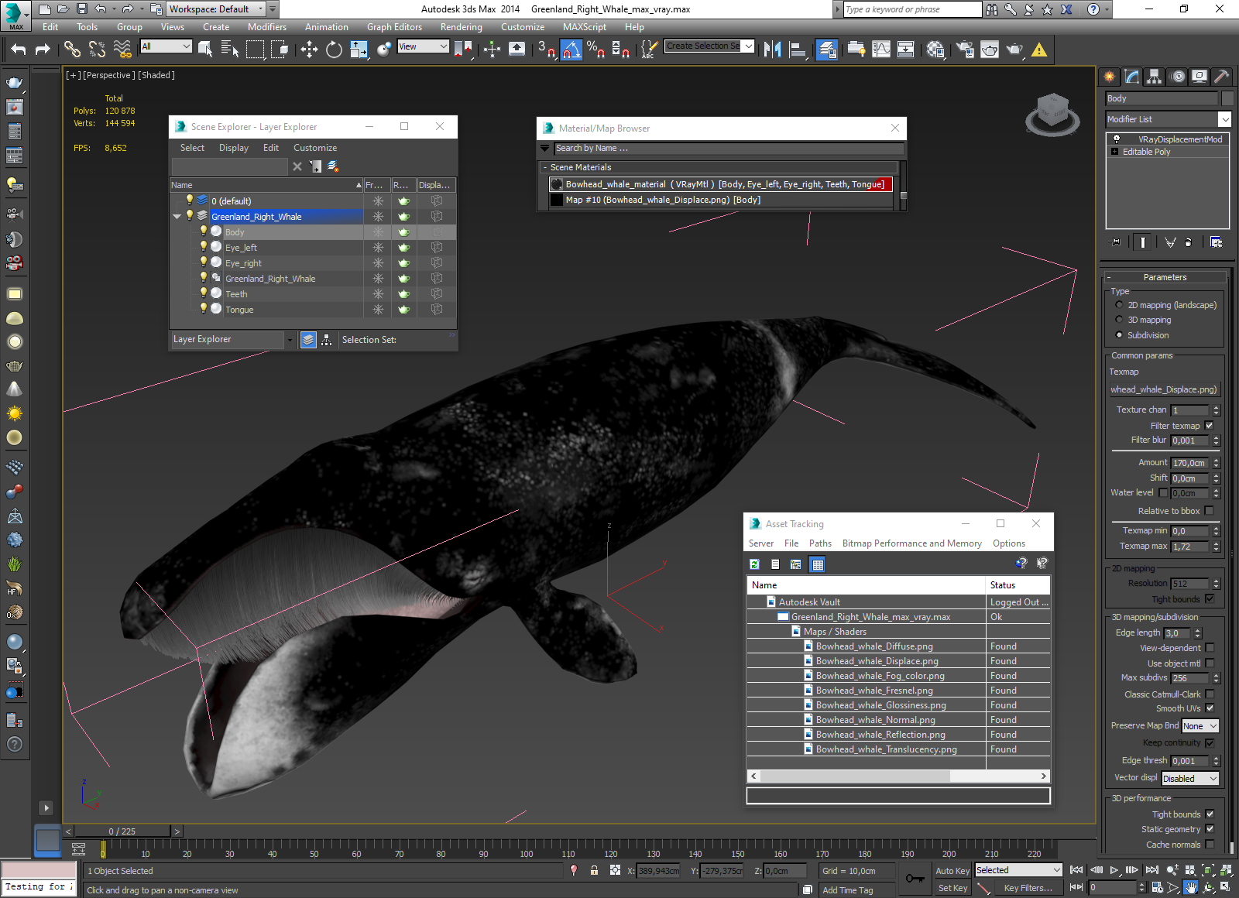Collapse the Greenland_Right_Whale layer
The height and width of the screenshot is (898, 1239).
tap(177, 217)
